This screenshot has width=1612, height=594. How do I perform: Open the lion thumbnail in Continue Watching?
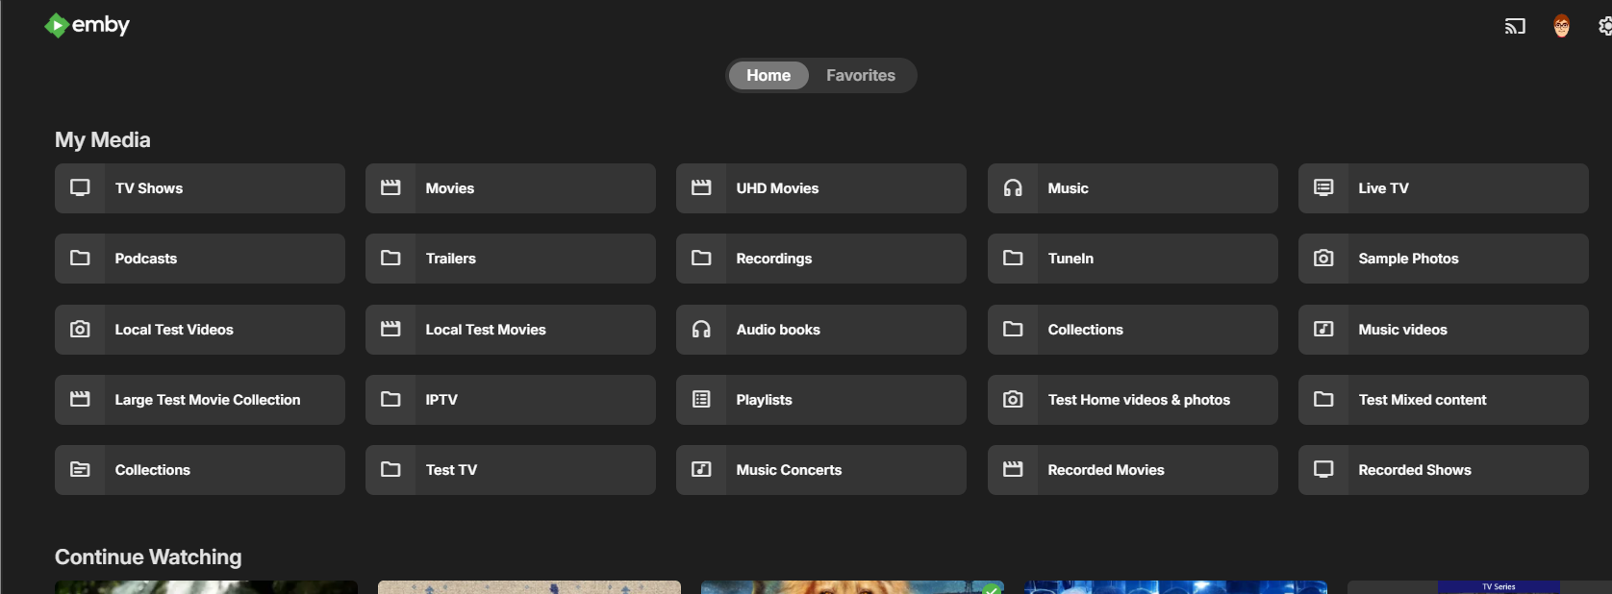[x=851, y=586]
